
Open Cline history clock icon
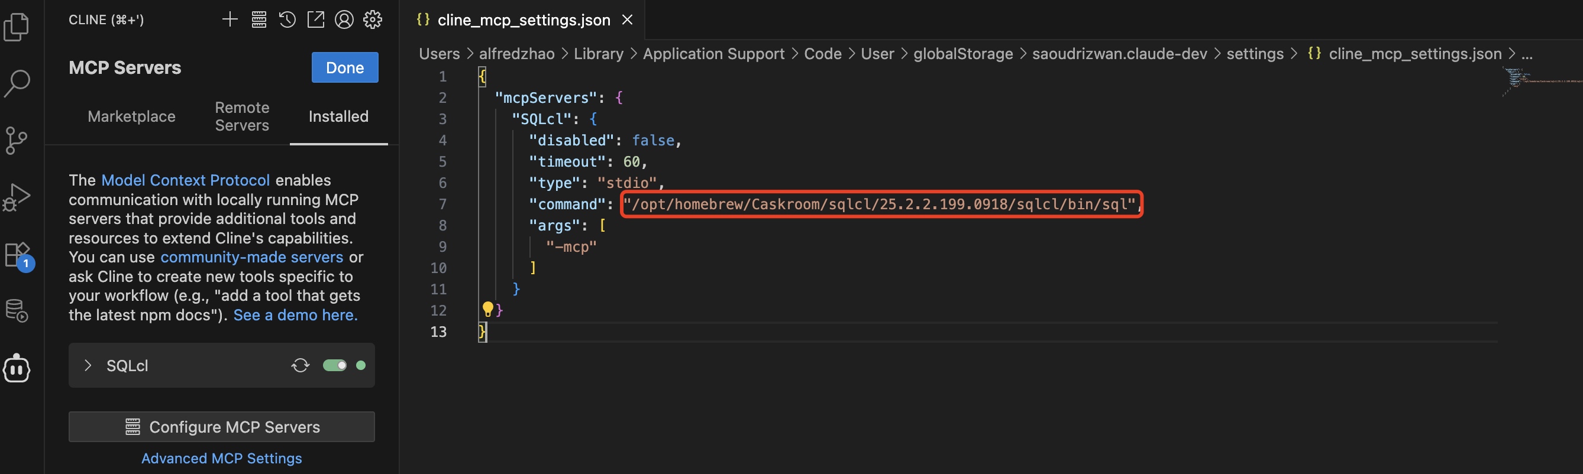click(287, 20)
